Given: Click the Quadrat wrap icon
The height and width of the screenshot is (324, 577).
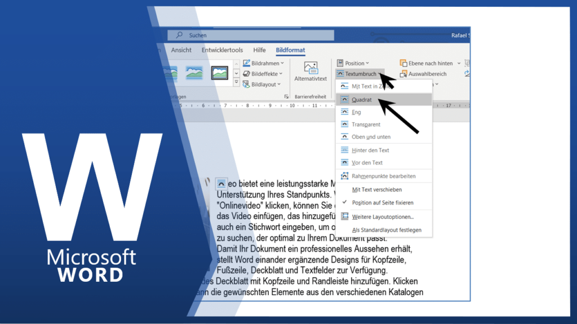Looking at the screenshot, I should pyautogui.click(x=344, y=99).
